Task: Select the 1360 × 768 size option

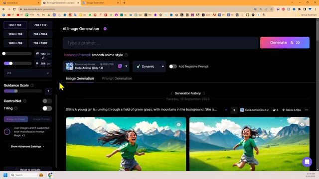Action: point(15,43)
